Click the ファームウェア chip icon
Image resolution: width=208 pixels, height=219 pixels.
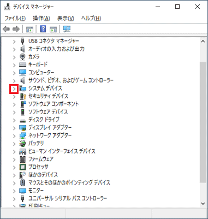(x=22, y=159)
